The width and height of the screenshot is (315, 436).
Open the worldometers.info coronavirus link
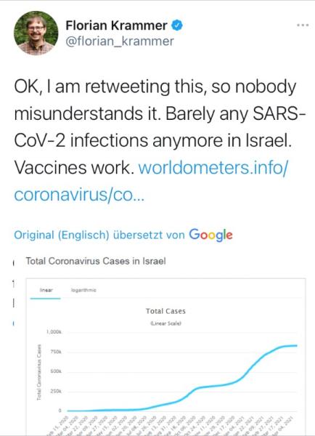[151, 181]
